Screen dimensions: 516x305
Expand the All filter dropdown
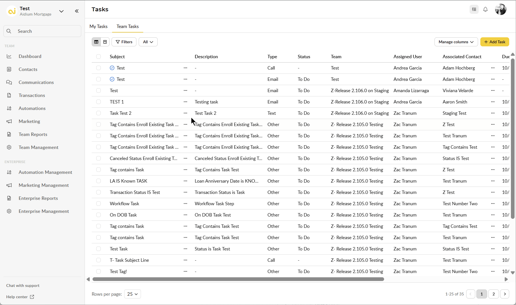(x=148, y=42)
